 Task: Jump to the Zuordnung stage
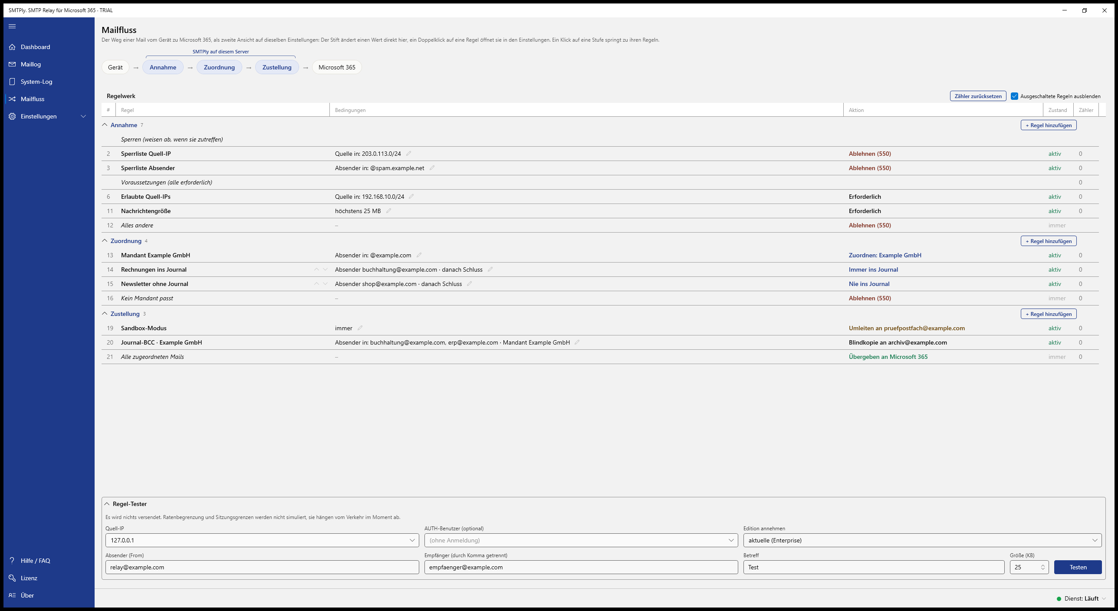[x=219, y=67]
